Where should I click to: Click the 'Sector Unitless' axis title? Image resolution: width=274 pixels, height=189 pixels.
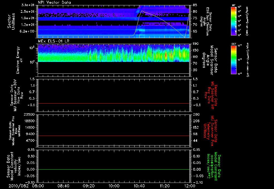(11, 21)
